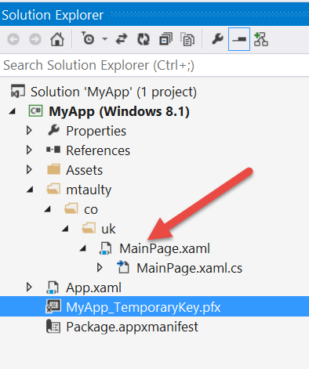Go to Home view in Solution Explorer
The height and width of the screenshot is (369, 309).
click(57, 39)
